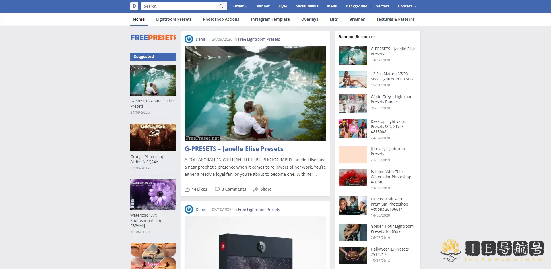The image size is (551, 269).
Task: Open the Grunge Photoshop Action thumbnail
Action: (153, 138)
